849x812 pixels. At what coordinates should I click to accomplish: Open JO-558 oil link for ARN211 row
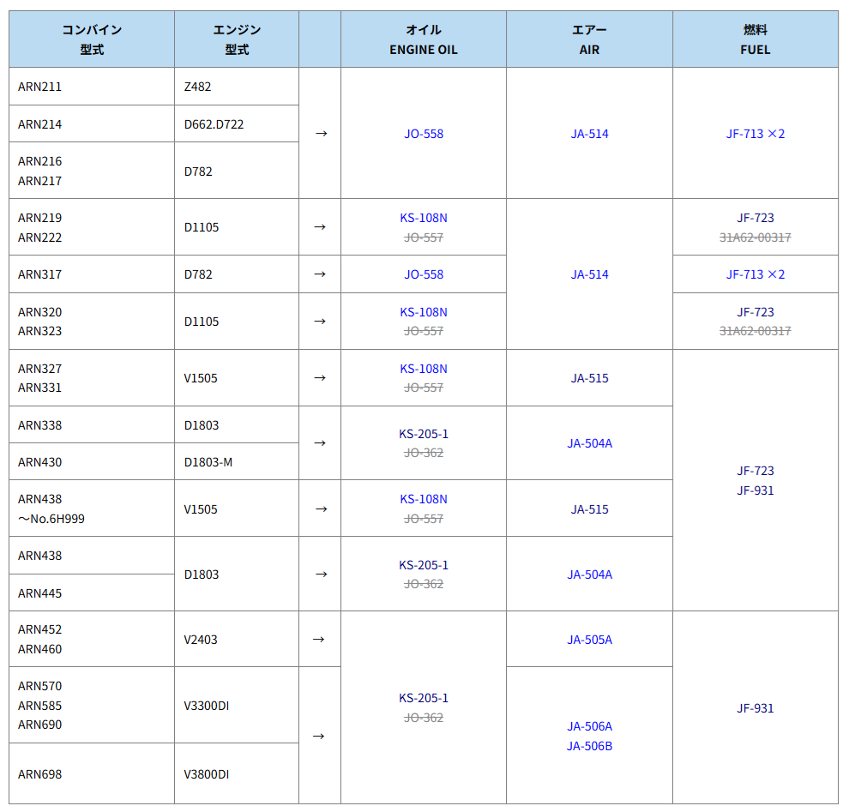tap(424, 134)
